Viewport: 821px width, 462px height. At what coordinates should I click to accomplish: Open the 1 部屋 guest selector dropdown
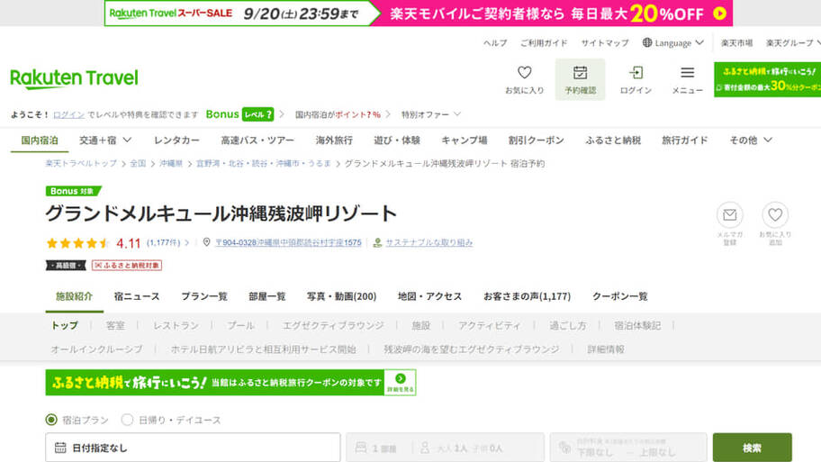(x=445, y=448)
